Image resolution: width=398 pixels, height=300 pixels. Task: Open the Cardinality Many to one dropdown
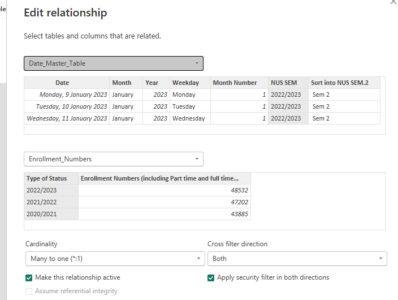pyautogui.click(x=115, y=259)
